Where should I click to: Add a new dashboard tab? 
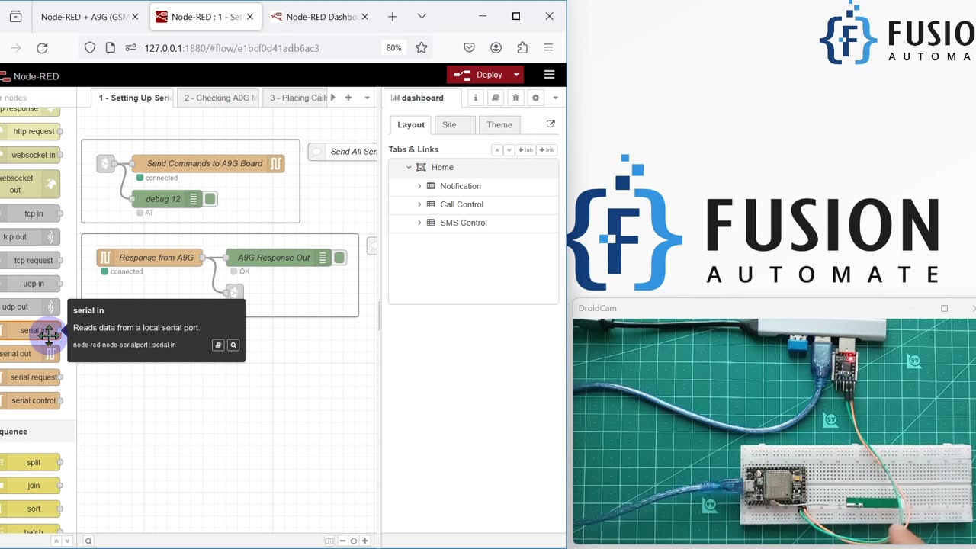point(525,150)
